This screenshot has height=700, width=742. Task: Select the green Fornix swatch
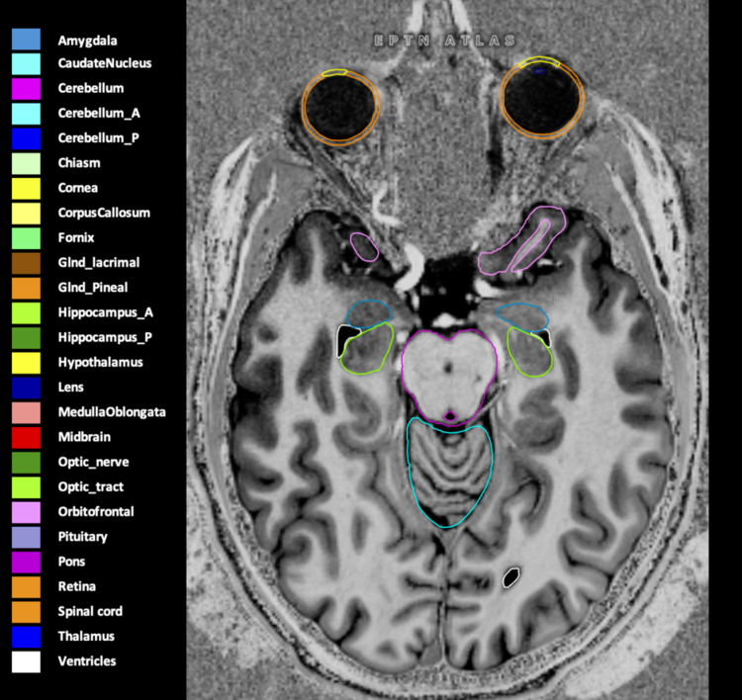pyautogui.click(x=26, y=238)
